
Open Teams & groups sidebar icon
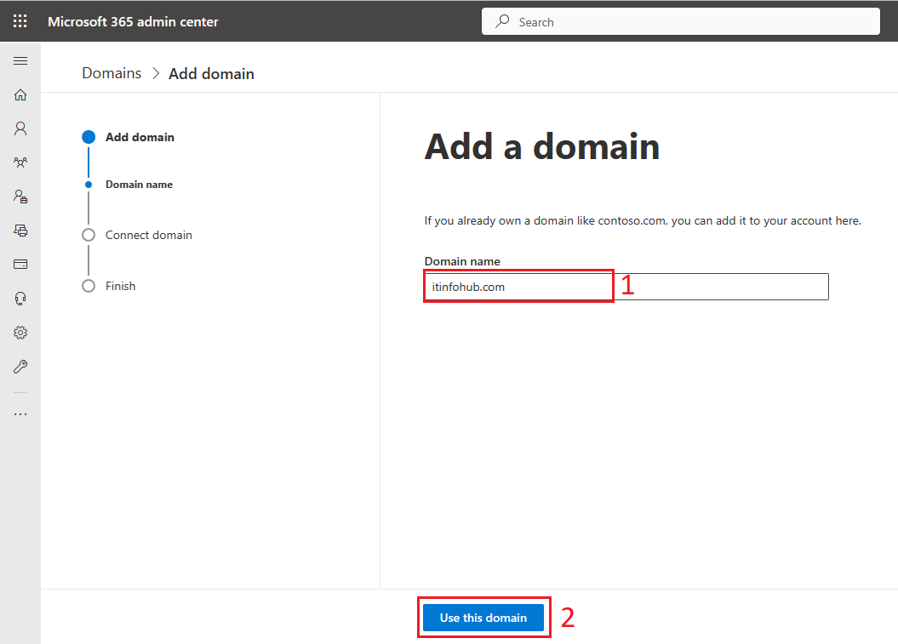coord(20,162)
